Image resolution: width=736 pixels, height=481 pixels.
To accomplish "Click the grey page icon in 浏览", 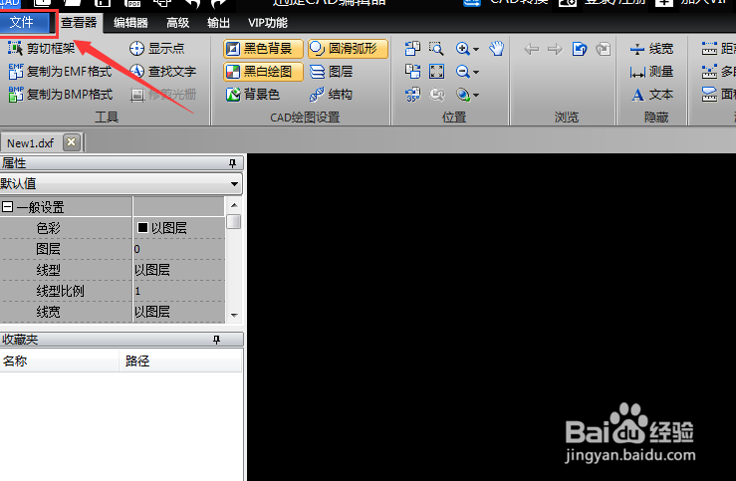I will click(604, 49).
